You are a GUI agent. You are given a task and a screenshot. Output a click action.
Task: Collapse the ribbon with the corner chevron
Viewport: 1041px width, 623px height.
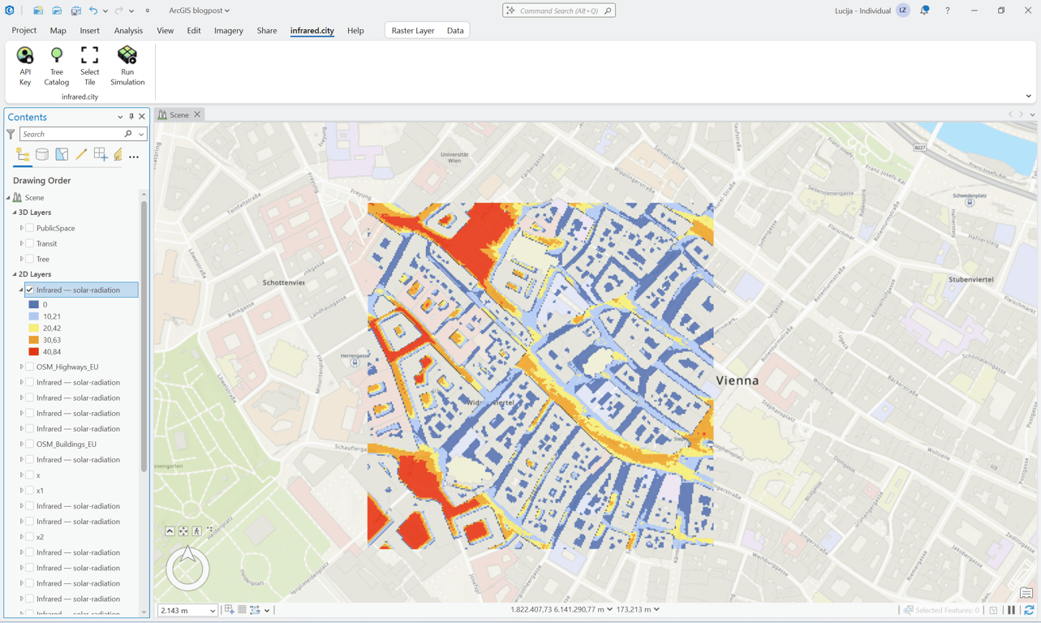click(x=1029, y=97)
